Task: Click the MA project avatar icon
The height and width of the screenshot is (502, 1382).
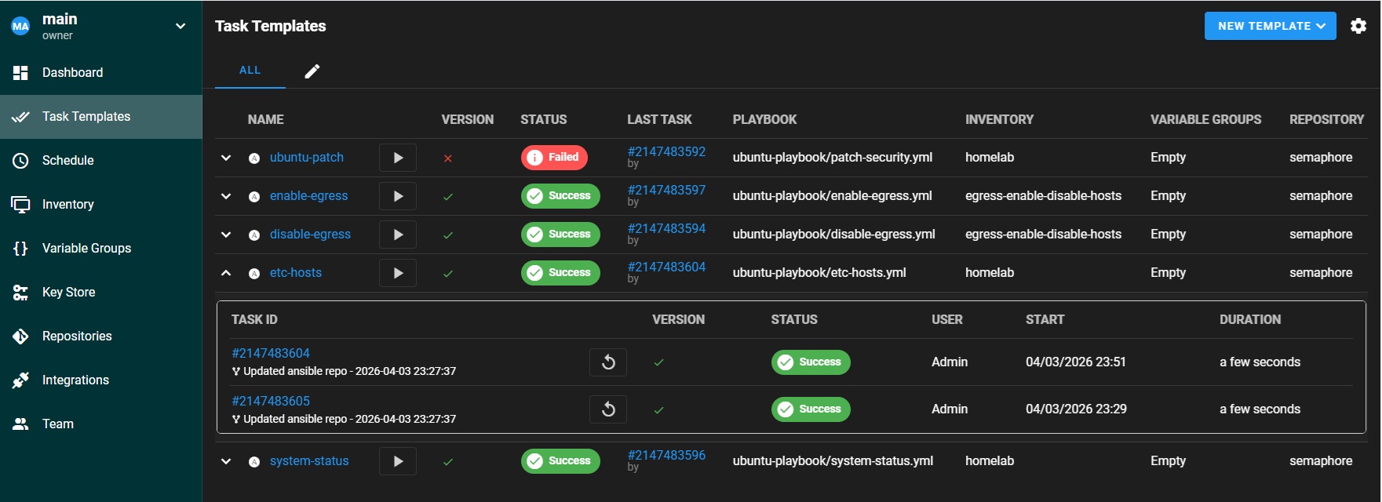Action: tap(20, 27)
